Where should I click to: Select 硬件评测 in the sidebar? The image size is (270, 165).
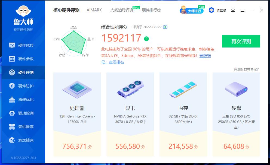pos(23,72)
